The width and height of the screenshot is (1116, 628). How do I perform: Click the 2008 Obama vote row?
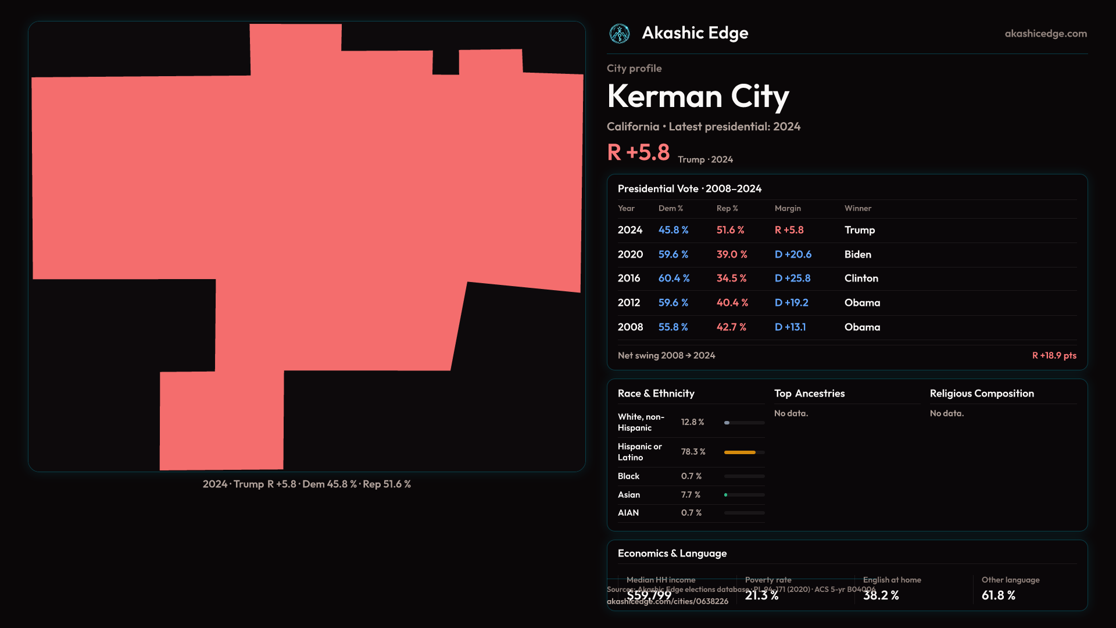[846, 327]
